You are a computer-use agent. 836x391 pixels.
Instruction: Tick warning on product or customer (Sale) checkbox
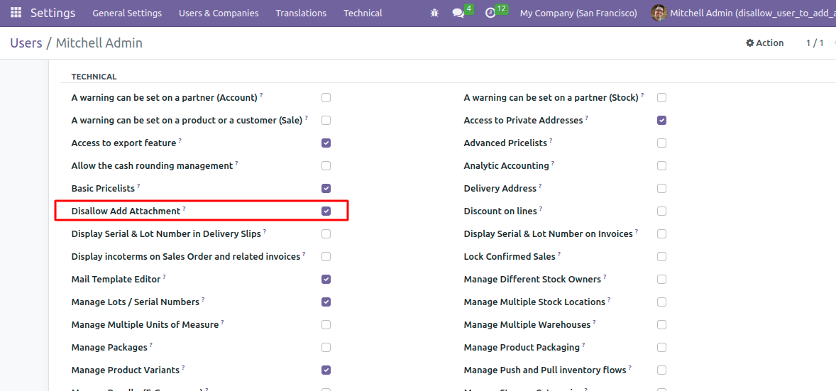[326, 121]
